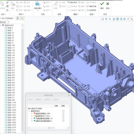Image resolution: width=134 pixels, height=134 pixels.
Task: Select 曲面 109 in model tree
Action: pos(10,45)
